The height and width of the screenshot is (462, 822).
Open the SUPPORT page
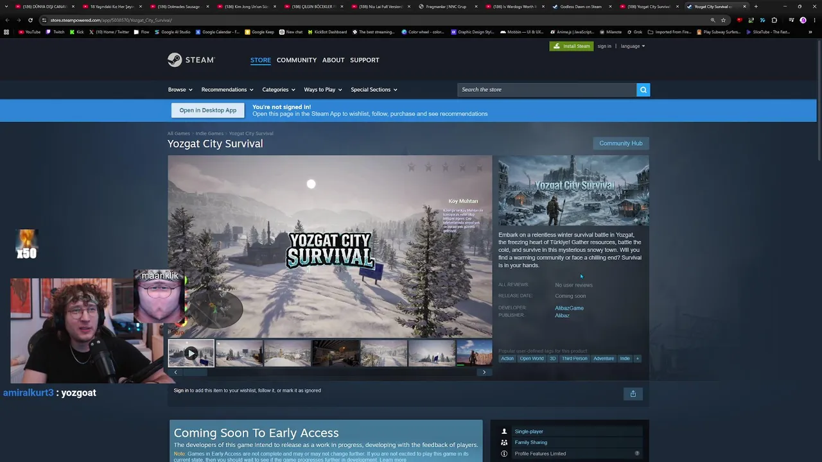(x=365, y=60)
